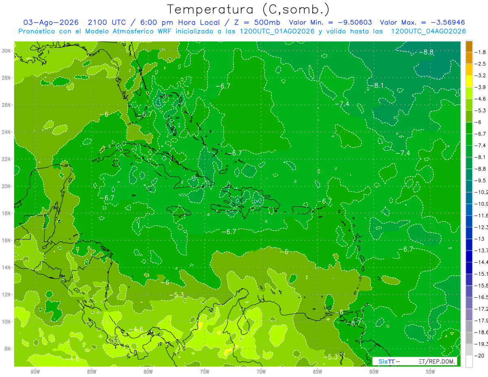Click the orange swatch above -1.8 on the colorbar
The width and height of the screenshot is (488, 377).
469,46
